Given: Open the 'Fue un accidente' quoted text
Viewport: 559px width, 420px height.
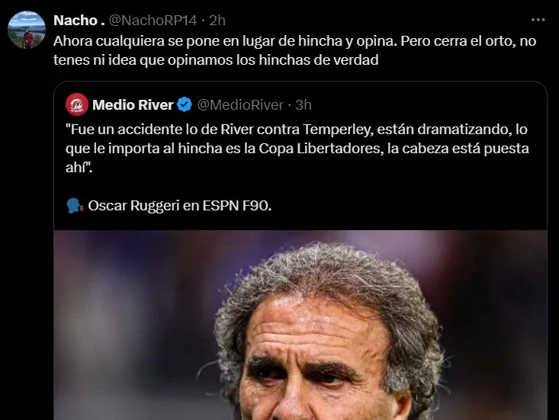Looking at the screenshot, I should (x=296, y=130).
